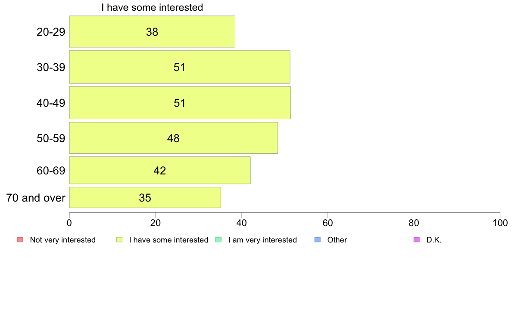Click the 100 tick on the x-axis
The height and width of the screenshot is (317, 512).
(x=500, y=223)
